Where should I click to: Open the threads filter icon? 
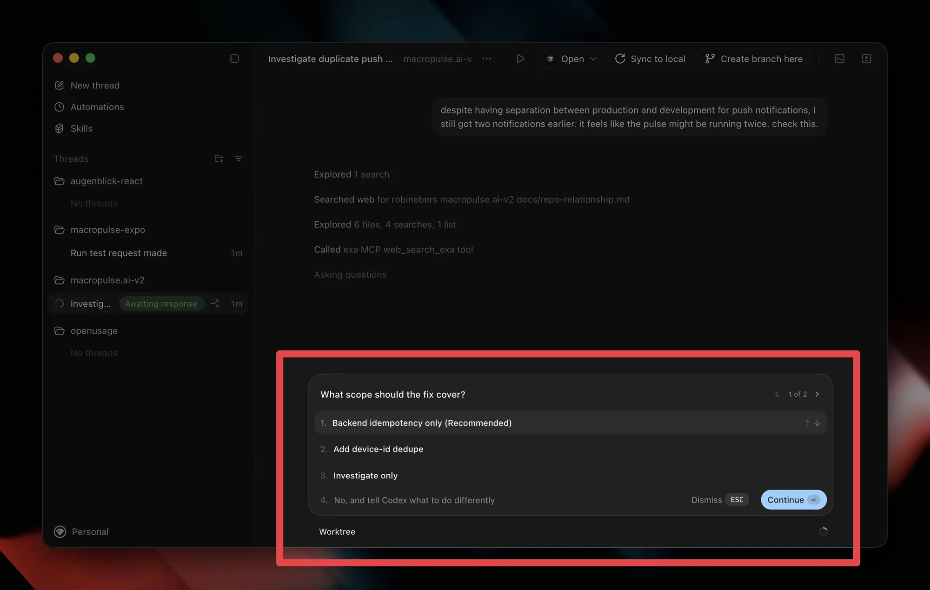pos(239,159)
